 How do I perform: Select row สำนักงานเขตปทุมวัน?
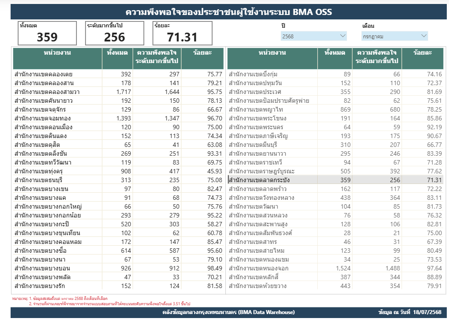(x=335, y=83)
